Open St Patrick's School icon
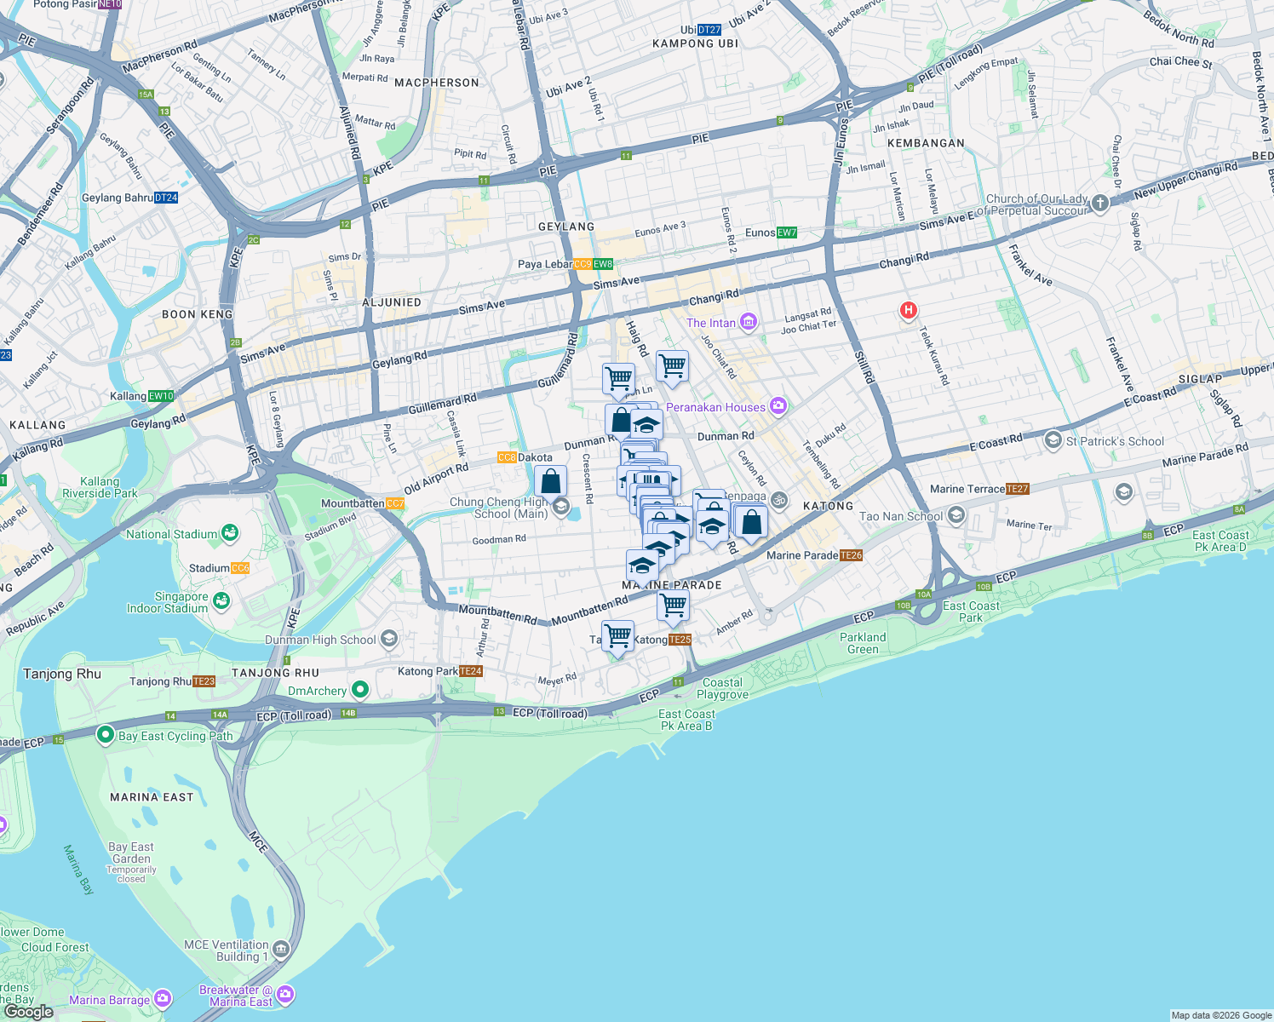The width and height of the screenshot is (1274, 1022). coord(1053,440)
